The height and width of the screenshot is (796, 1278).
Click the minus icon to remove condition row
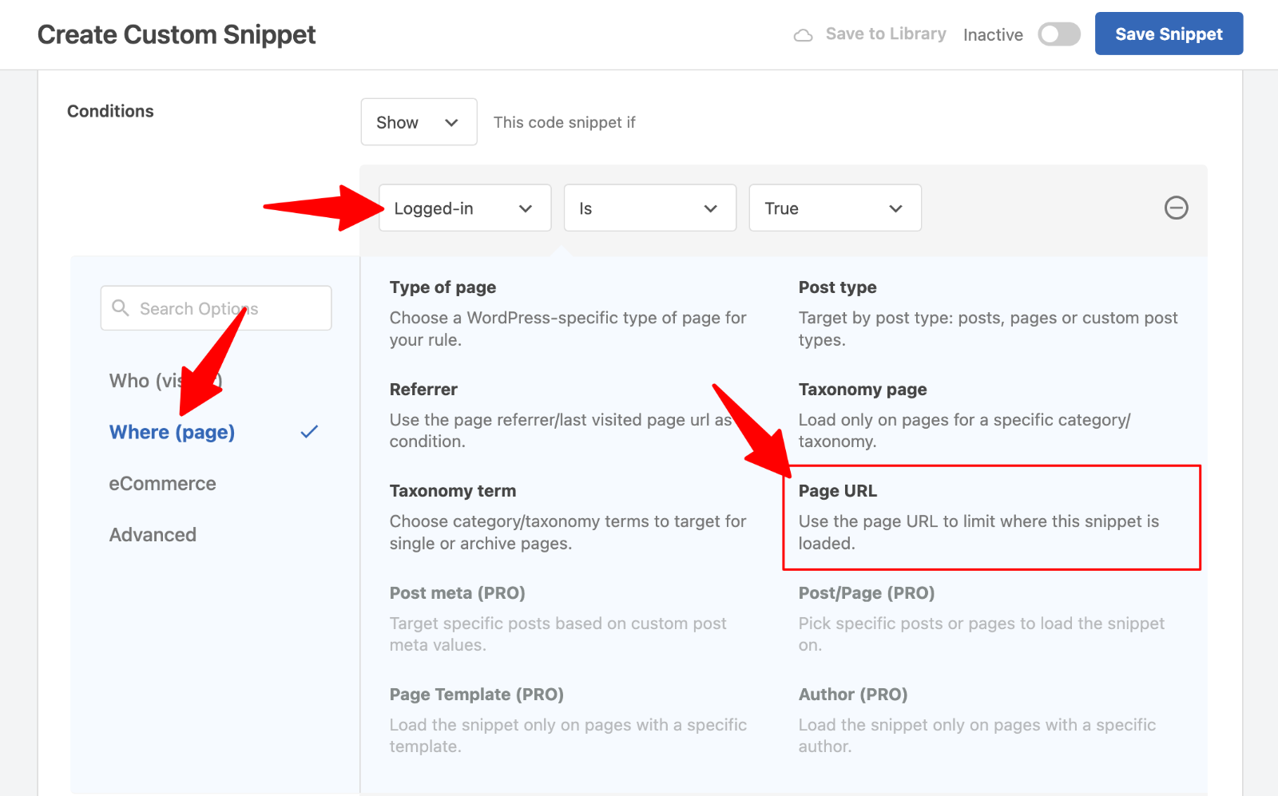click(x=1176, y=208)
